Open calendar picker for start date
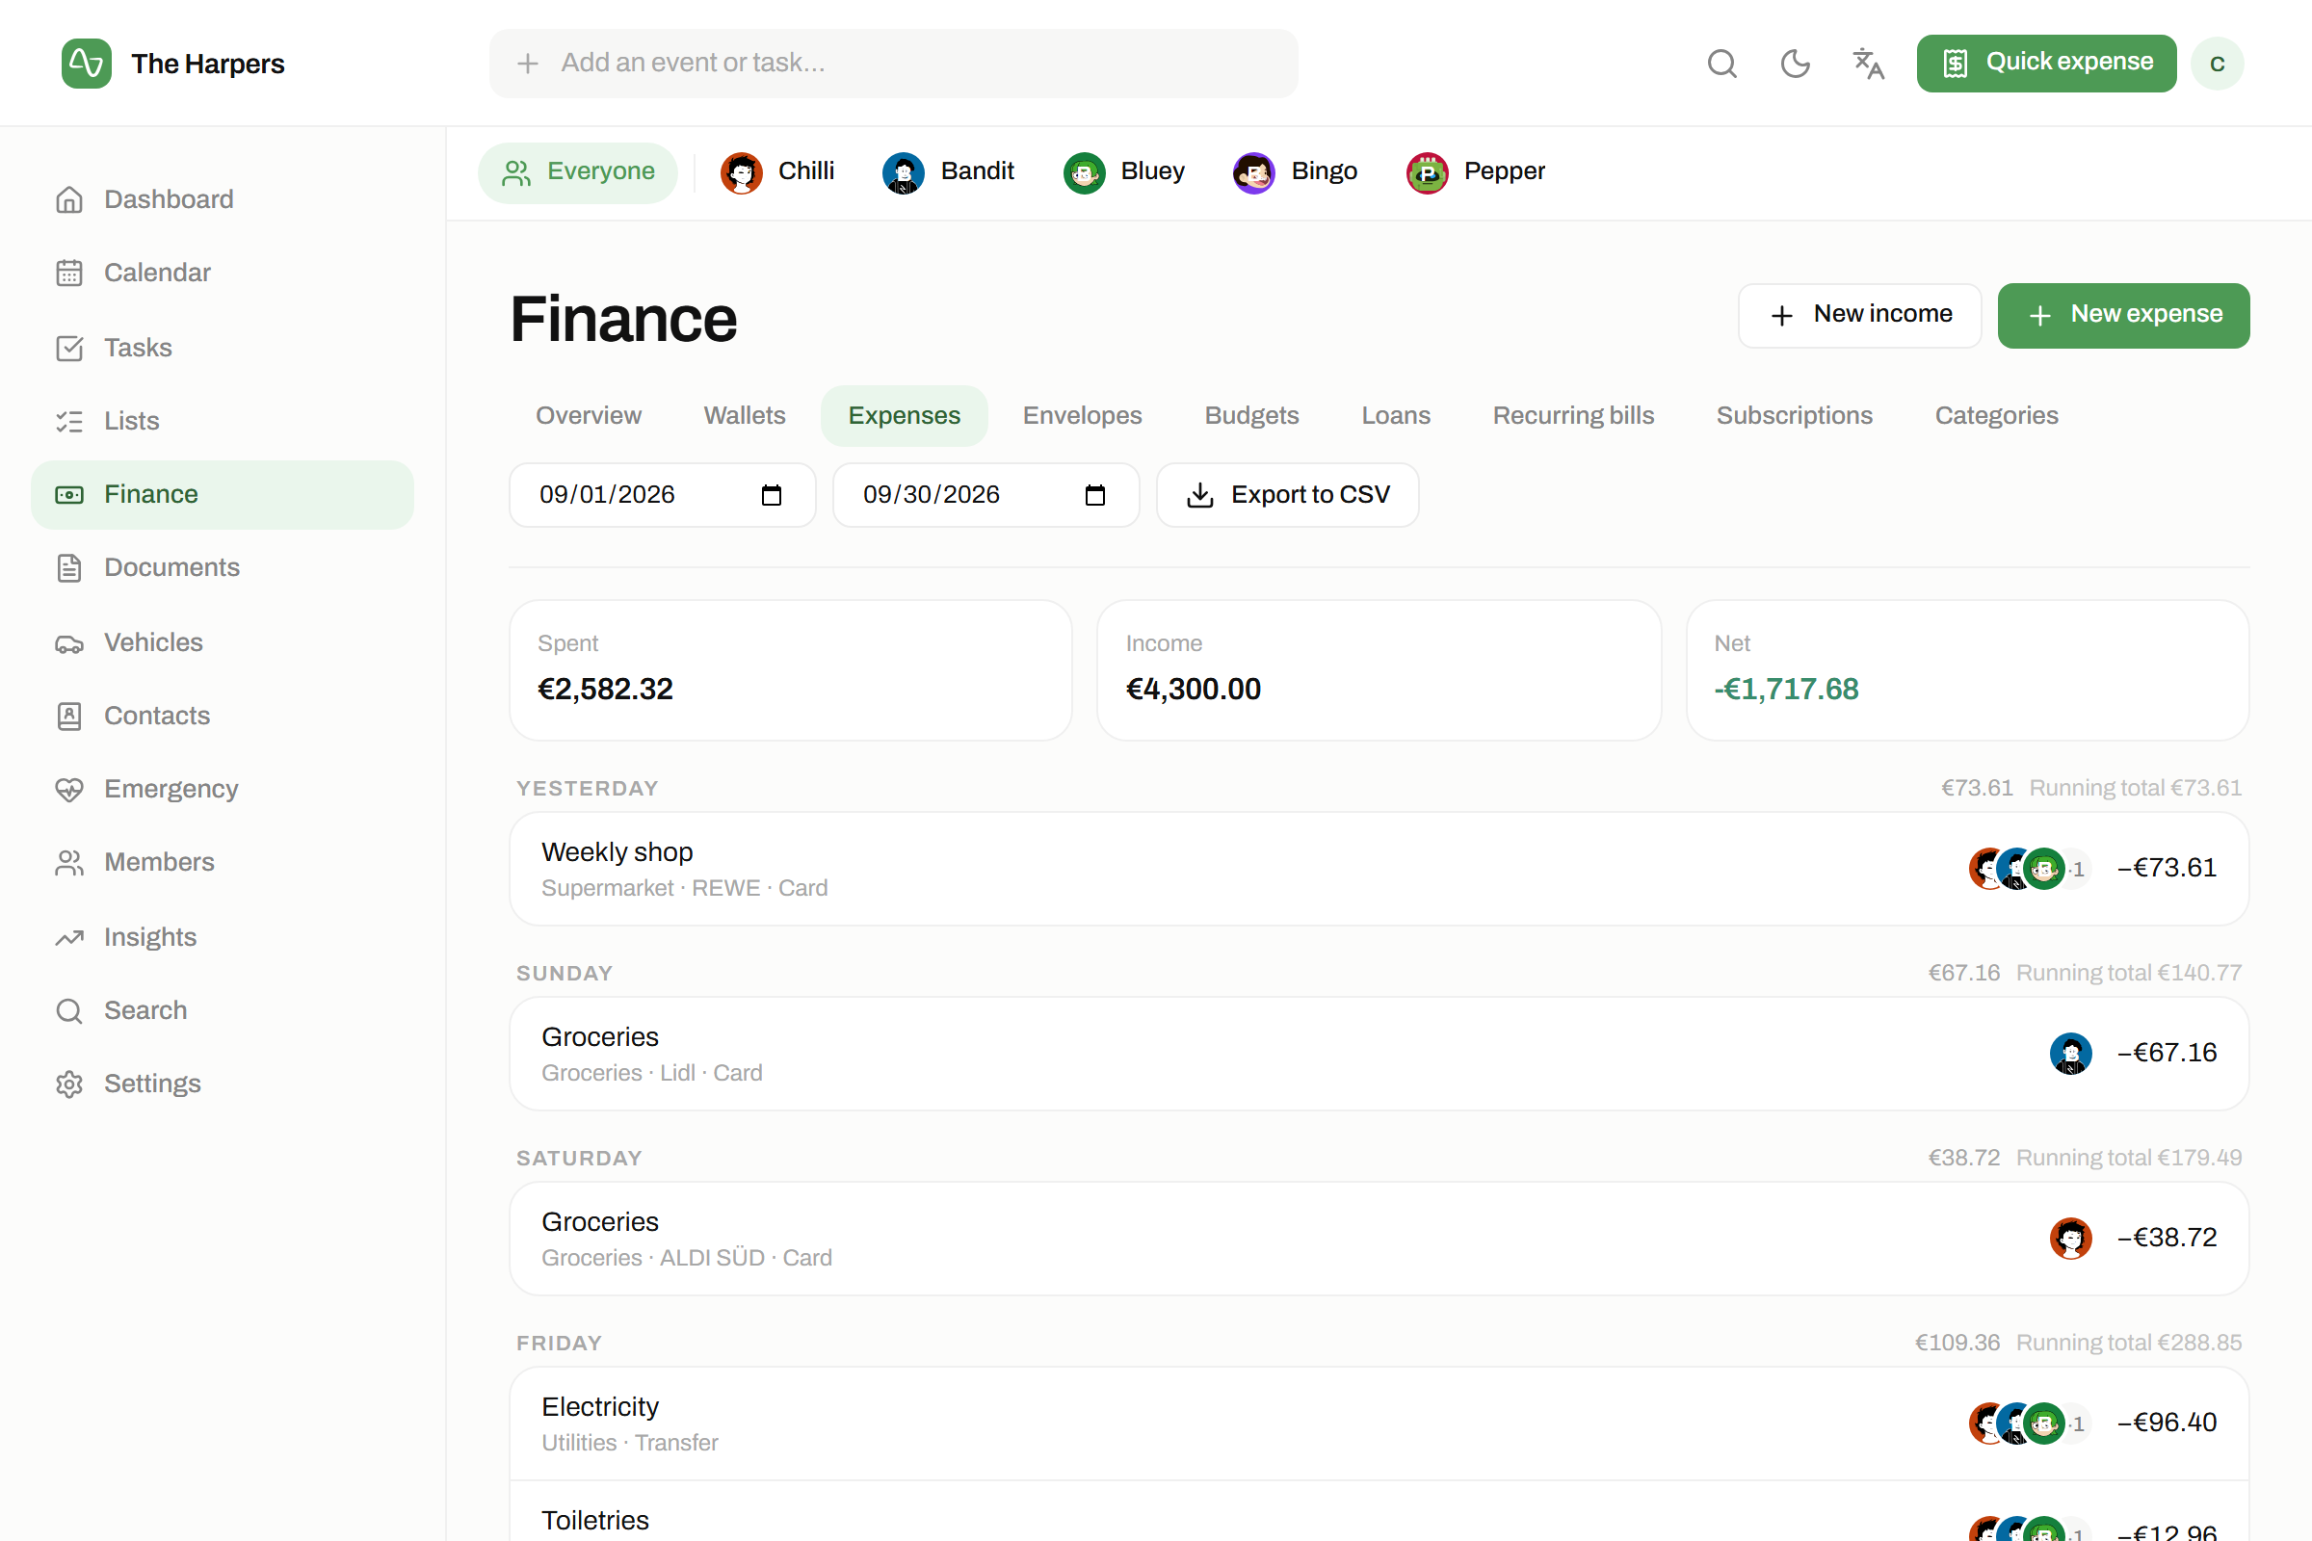 pyautogui.click(x=772, y=495)
